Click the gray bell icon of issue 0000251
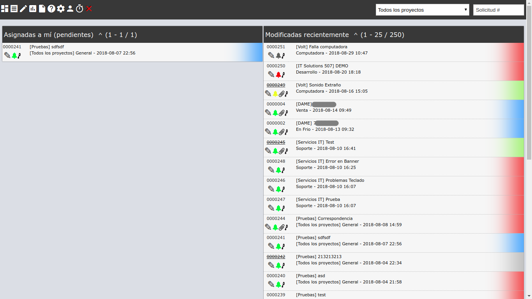532x299 pixels. [278, 55]
